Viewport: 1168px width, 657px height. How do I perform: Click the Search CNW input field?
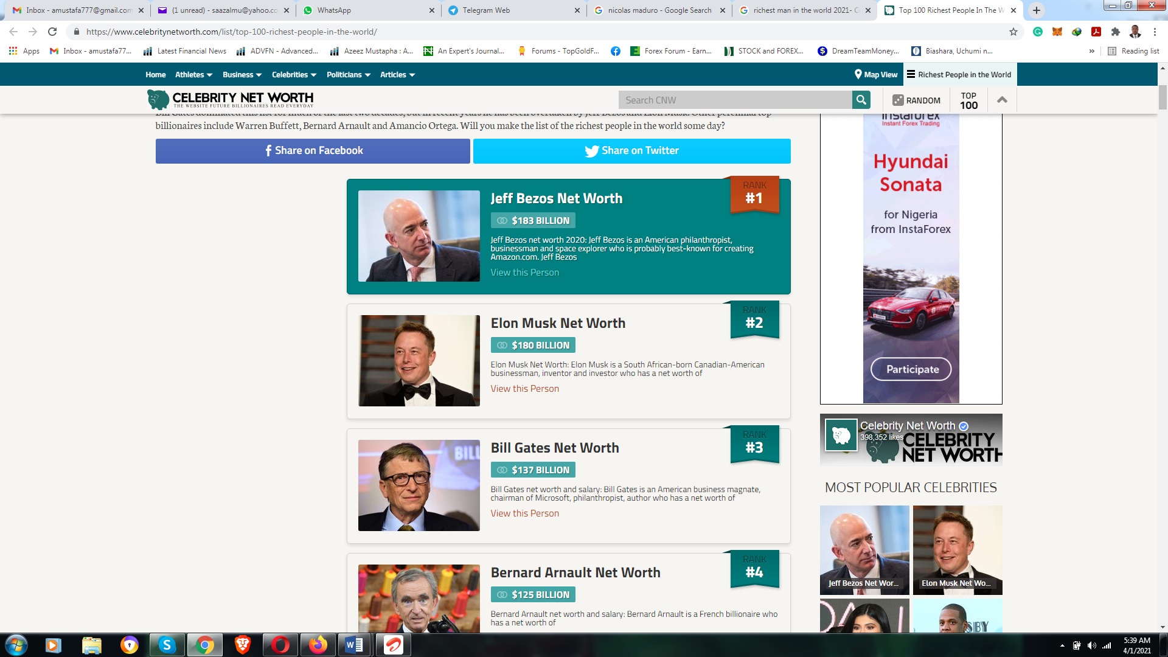point(735,100)
